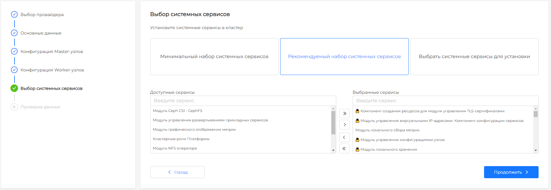This screenshot has width=551, height=190.
Task: Go back with 'Назад' button
Action: [178, 172]
